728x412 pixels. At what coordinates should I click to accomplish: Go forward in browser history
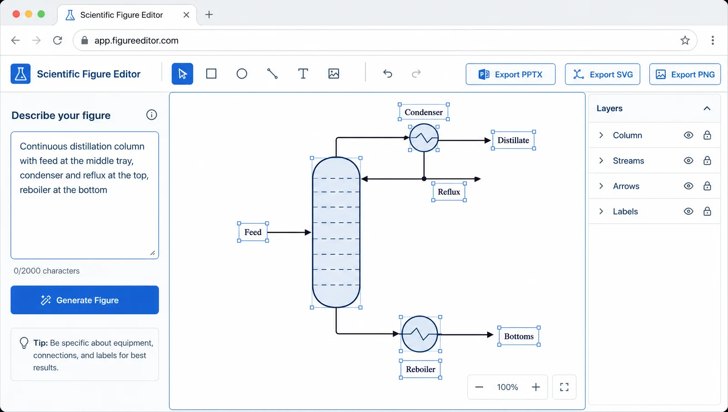[36, 41]
